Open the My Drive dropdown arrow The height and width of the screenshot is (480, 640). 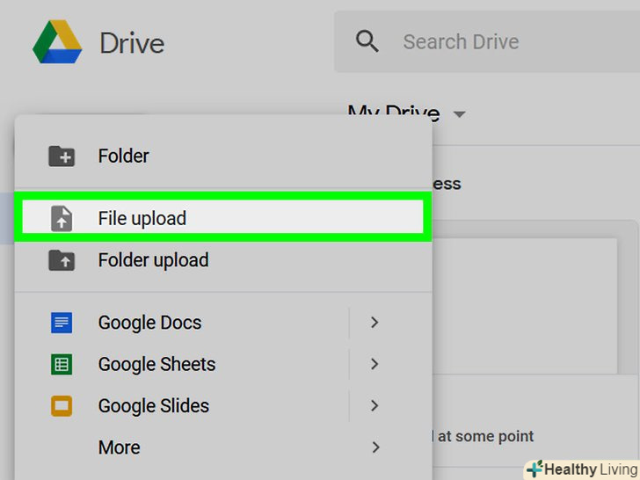pos(458,114)
